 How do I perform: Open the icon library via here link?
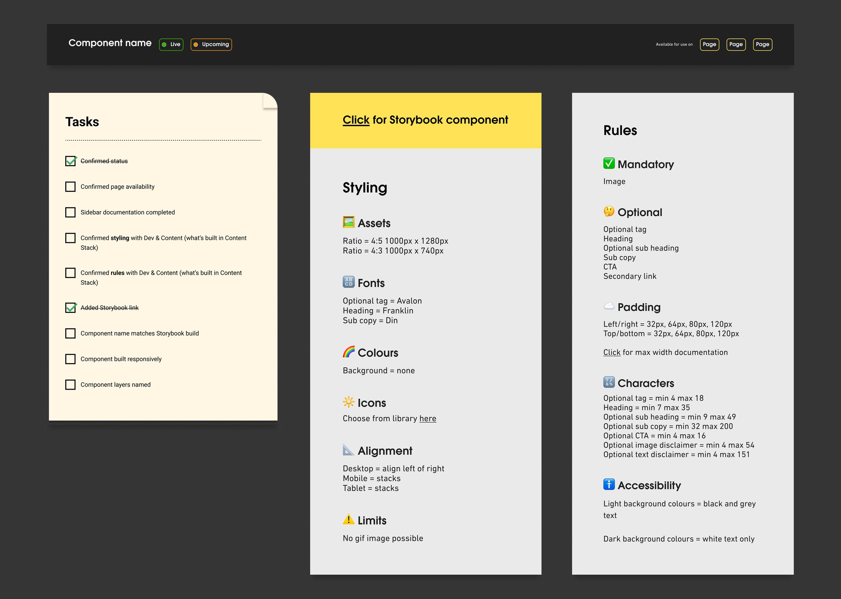pyautogui.click(x=428, y=419)
